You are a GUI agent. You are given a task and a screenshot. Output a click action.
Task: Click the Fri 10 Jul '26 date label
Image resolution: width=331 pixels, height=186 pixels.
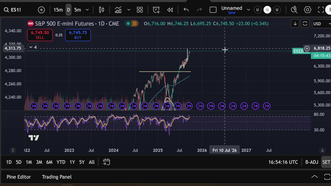pyautogui.click(x=224, y=150)
